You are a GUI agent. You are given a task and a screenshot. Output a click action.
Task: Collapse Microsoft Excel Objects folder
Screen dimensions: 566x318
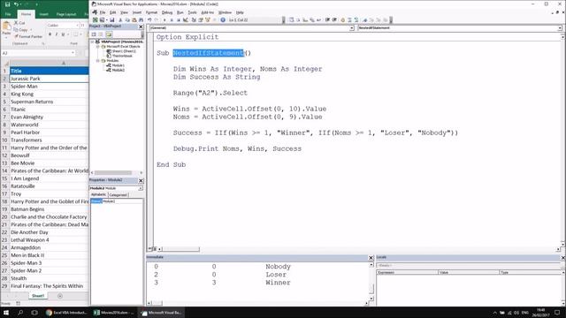pos(97,47)
